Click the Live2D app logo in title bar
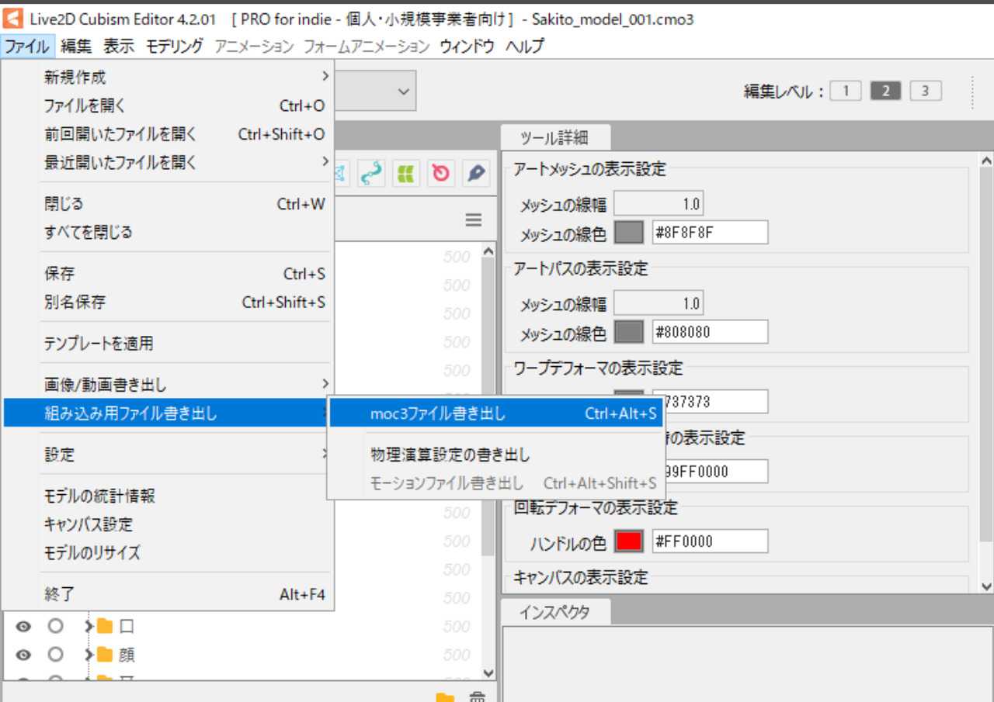 pos(12,19)
